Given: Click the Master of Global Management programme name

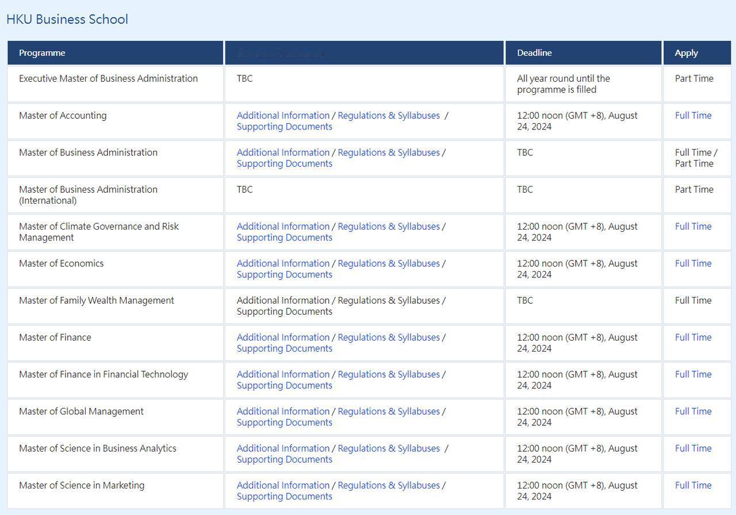Looking at the screenshot, I should point(81,411).
